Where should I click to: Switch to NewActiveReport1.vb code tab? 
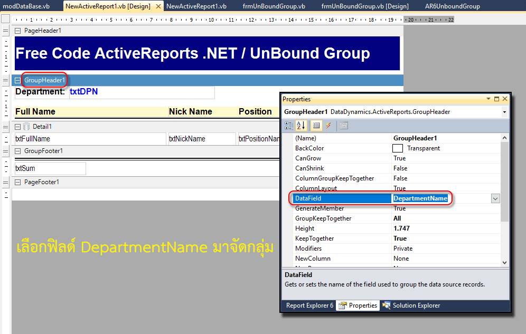[x=196, y=6]
